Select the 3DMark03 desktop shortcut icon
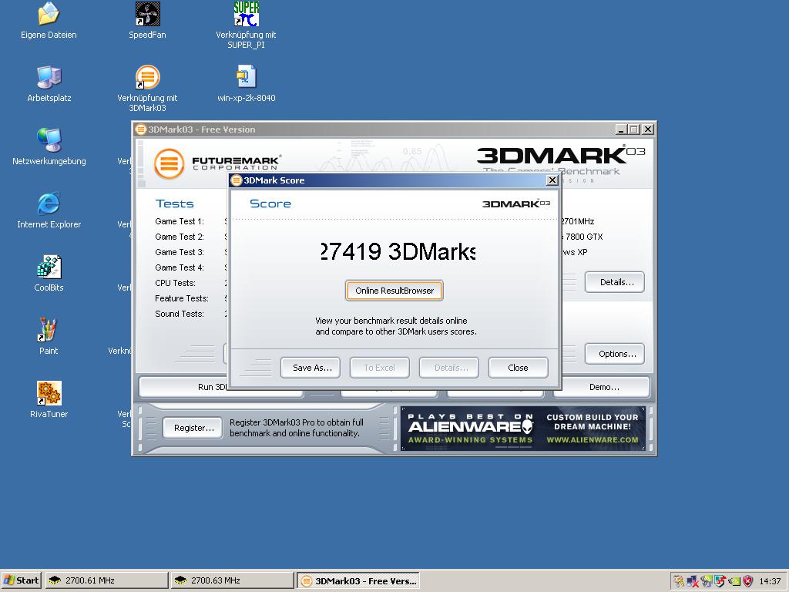 coord(147,77)
